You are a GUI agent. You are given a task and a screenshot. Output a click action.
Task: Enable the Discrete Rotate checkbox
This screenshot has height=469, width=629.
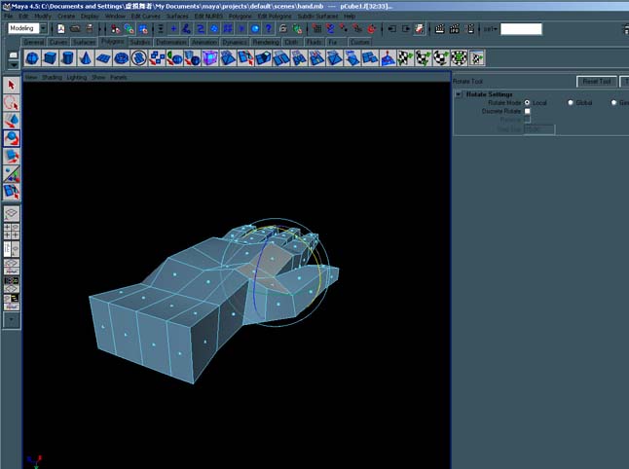(x=527, y=111)
